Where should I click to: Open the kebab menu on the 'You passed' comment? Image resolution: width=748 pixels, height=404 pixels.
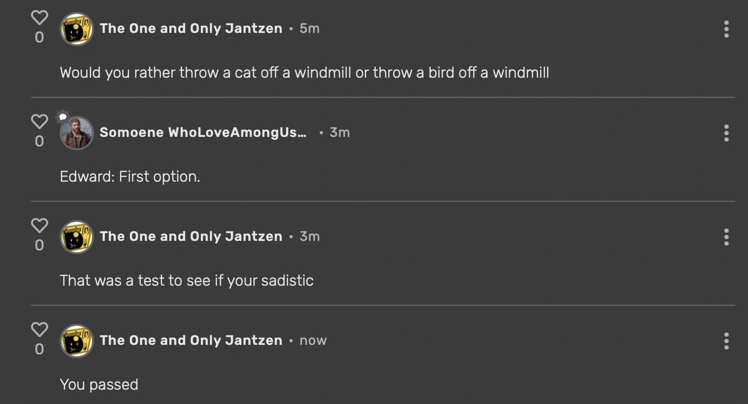[726, 341]
